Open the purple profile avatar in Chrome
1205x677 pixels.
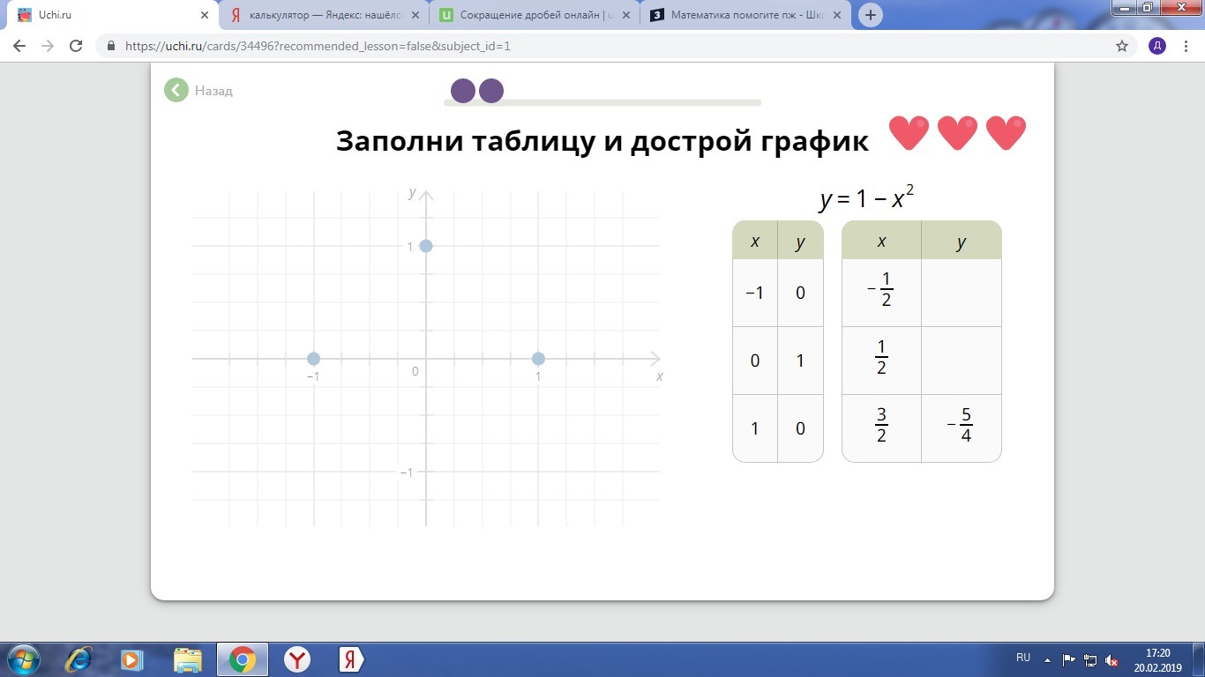1156,46
